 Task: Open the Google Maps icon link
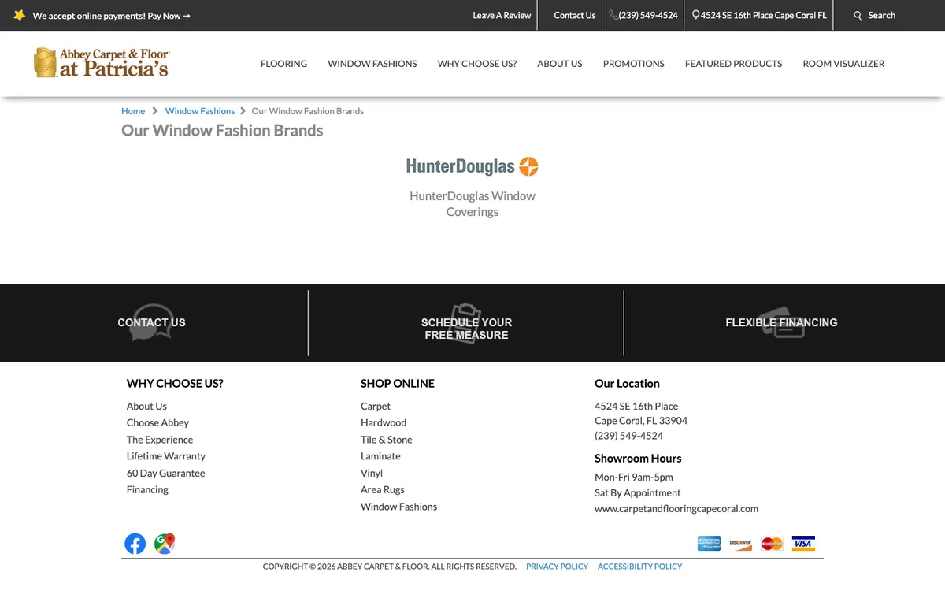point(165,544)
